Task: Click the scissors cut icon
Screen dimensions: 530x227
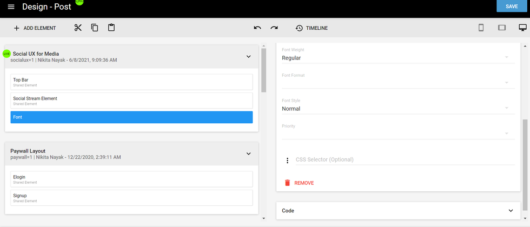Action: click(x=78, y=28)
